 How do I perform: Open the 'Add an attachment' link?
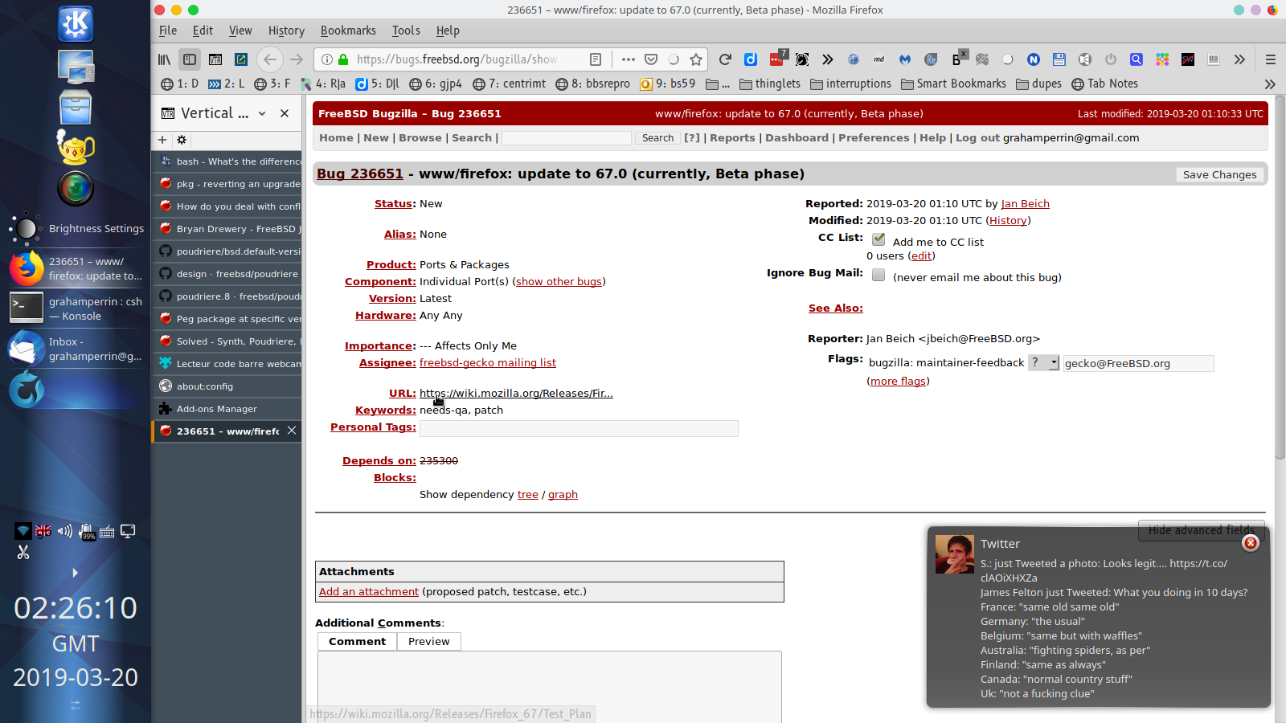tap(369, 592)
